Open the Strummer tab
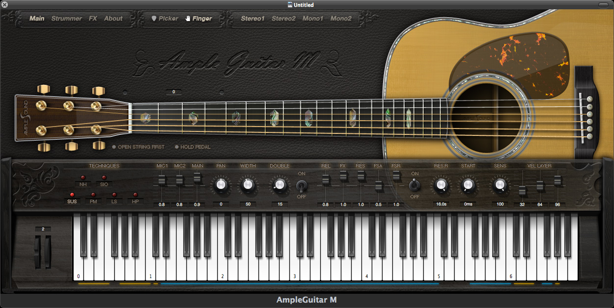The width and height of the screenshot is (614, 308). (x=67, y=19)
